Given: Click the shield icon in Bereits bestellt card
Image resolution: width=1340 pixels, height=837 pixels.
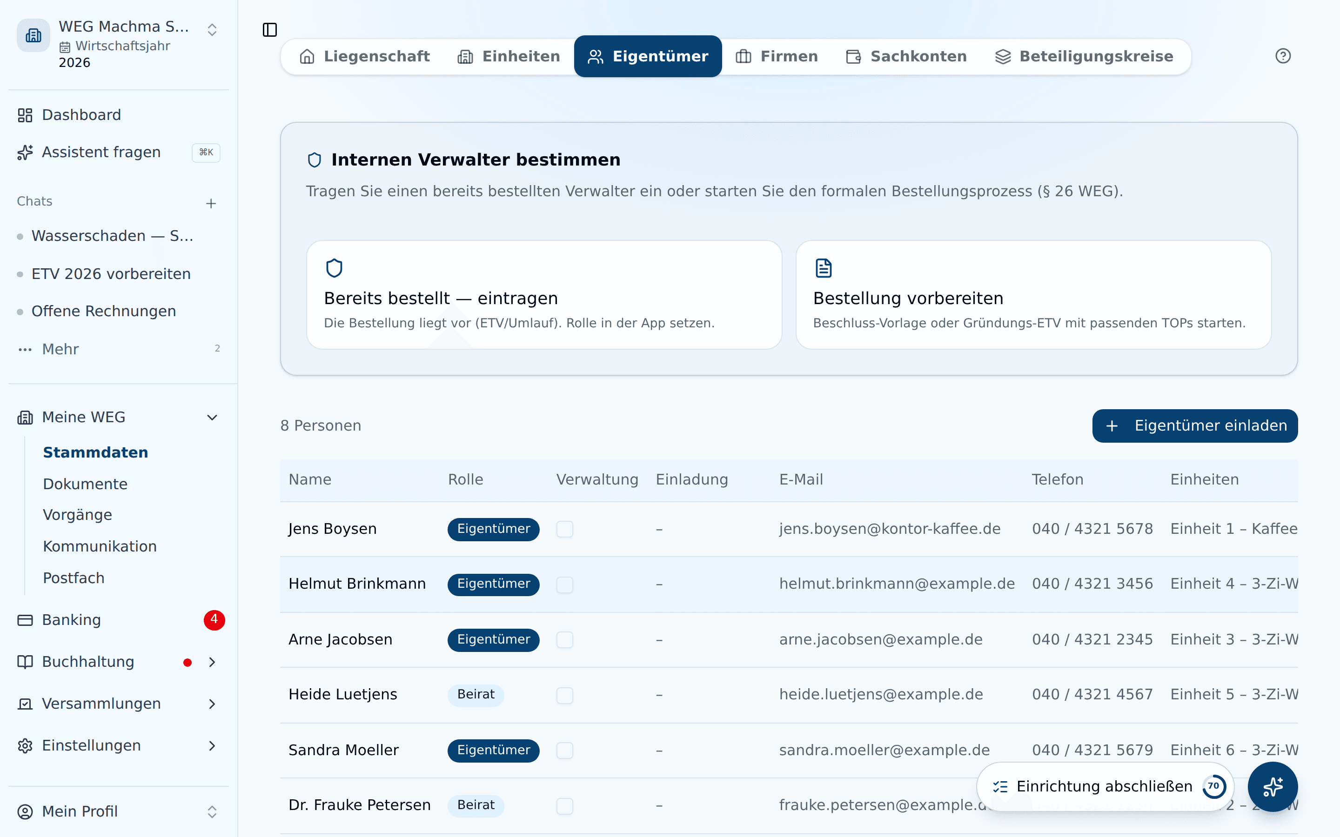Looking at the screenshot, I should (334, 268).
